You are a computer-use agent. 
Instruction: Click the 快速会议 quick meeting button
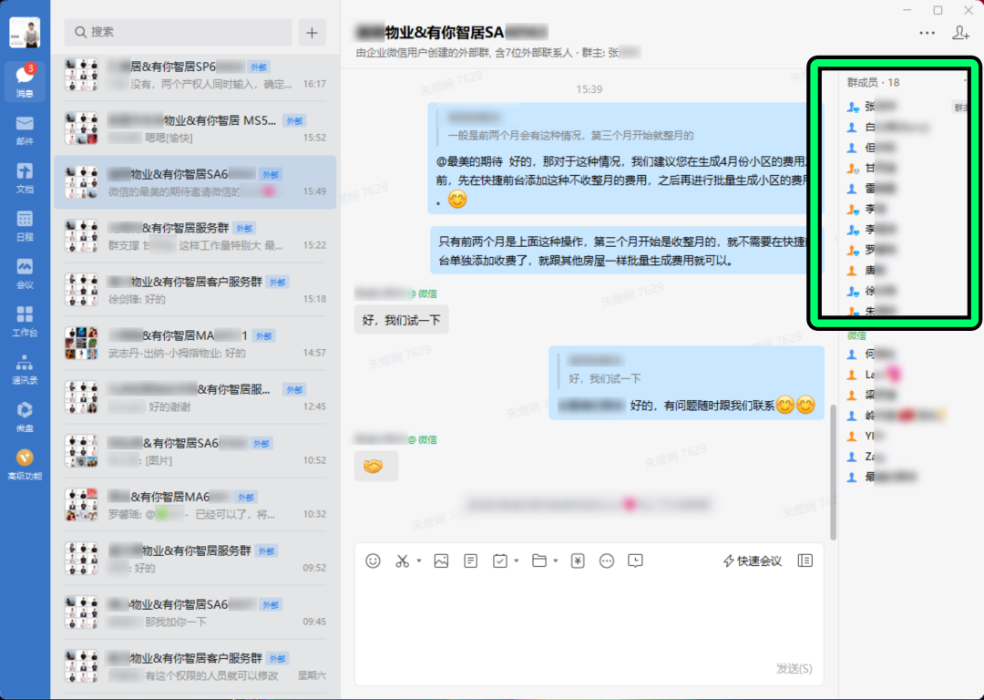752,561
